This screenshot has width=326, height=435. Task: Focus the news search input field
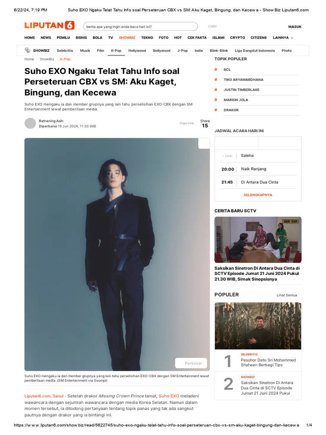(x=140, y=27)
